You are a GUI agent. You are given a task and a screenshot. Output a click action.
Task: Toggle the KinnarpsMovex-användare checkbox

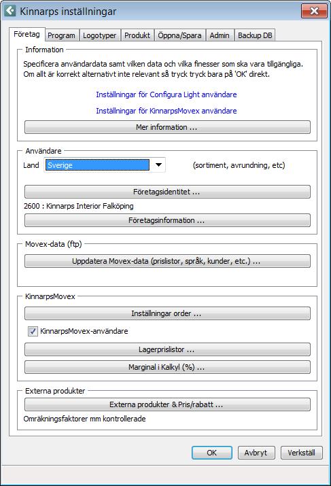[x=33, y=331]
